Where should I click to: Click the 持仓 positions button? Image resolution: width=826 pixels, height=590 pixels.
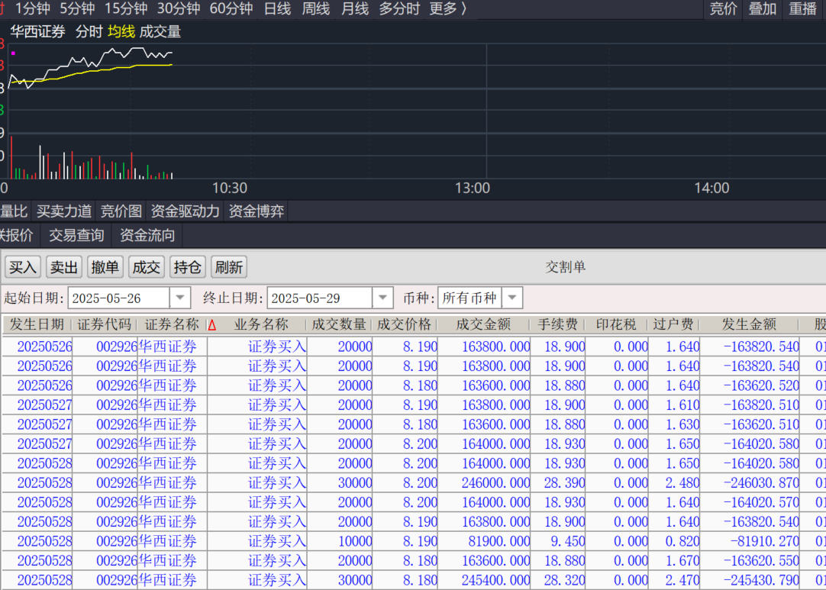click(188, 267)
